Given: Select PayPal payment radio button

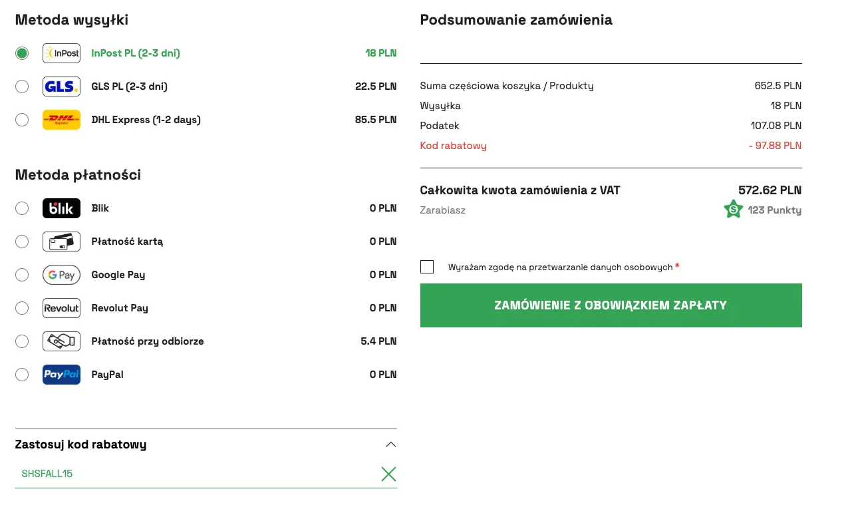Looking at the screenshot, I should (22, 375).
